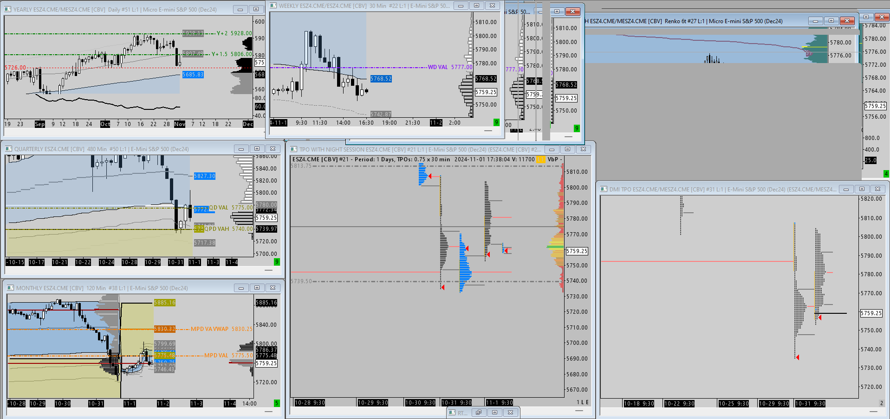Select the 'MPD VA VWAP 5830.25' line label
The width and height of the screenshot is (890, 419).
(x=222, y=329)
